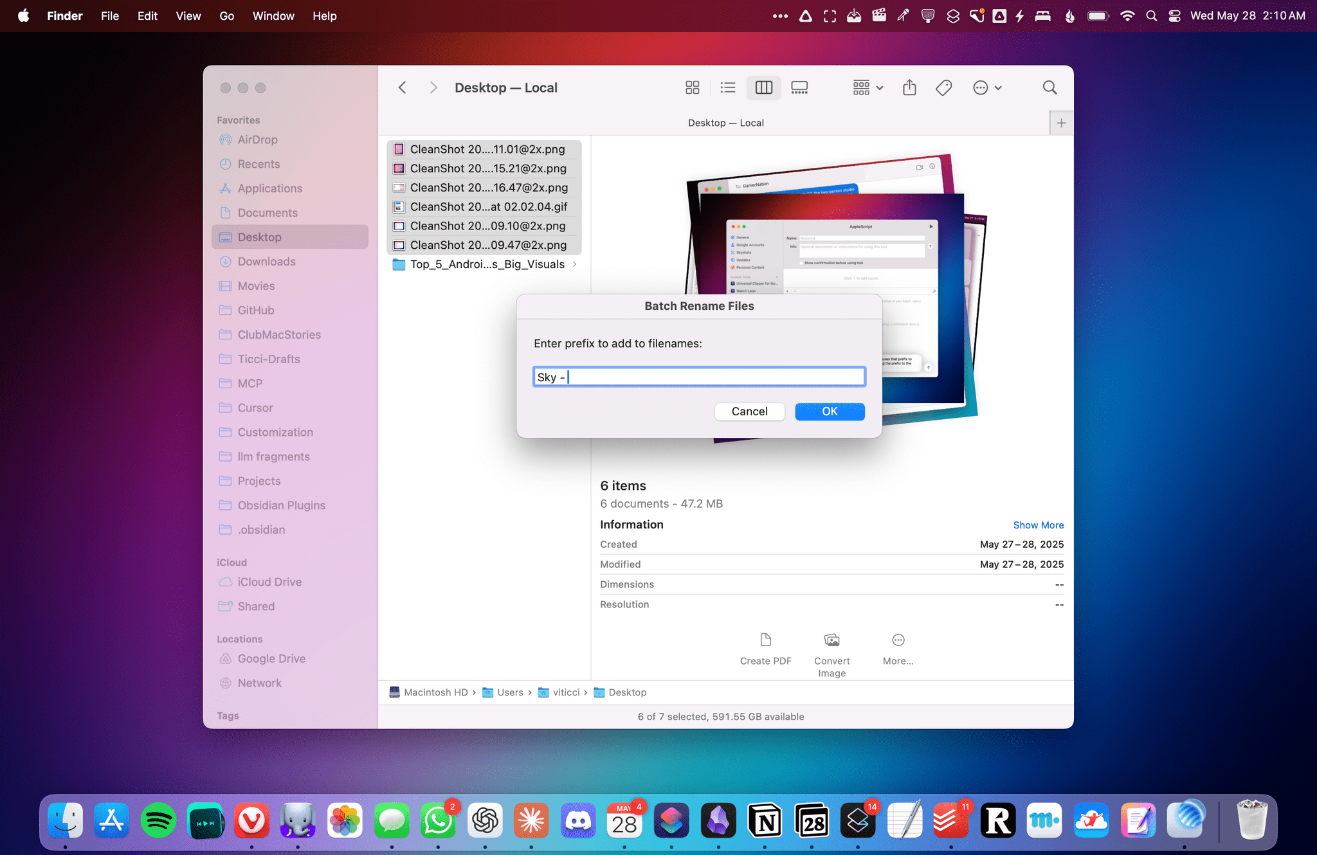This screenshot has width=1317, height=855.
Task: Open Applications in the sidebar
Action: (289, 188)
